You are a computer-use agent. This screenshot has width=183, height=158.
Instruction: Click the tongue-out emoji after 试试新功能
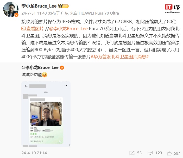[x=45, y=75]
